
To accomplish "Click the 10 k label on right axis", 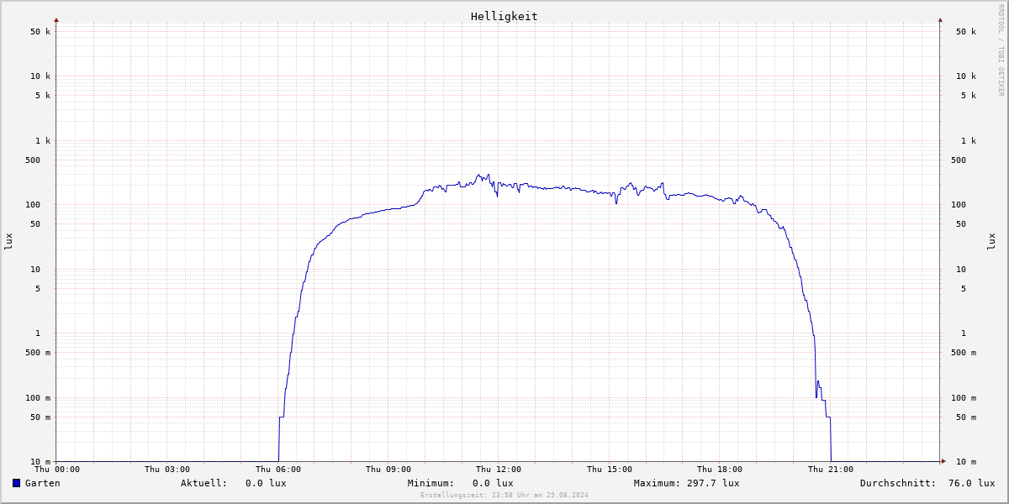I will click(x=966, y=76).
